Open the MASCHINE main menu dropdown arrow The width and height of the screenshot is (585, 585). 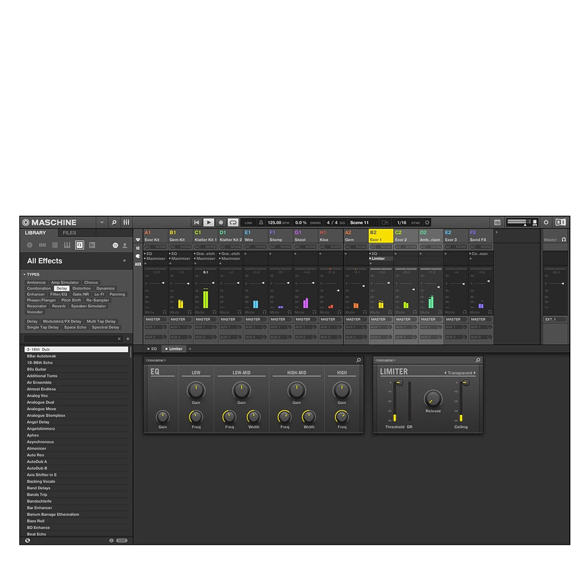click(x=102, y=222)
